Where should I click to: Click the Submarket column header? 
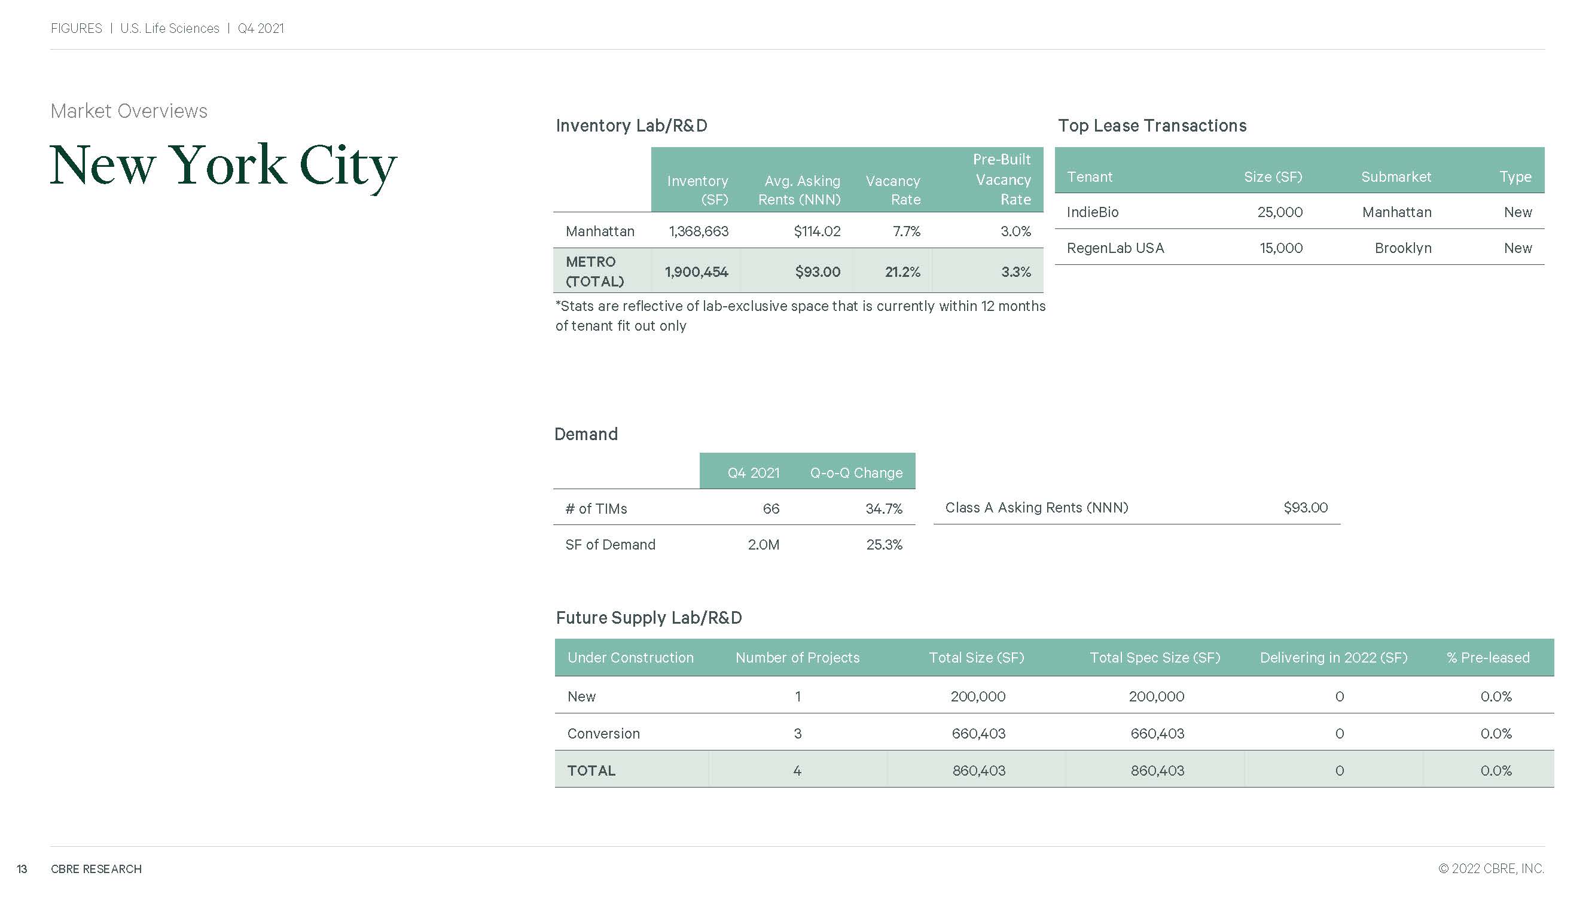[1396, 176]
